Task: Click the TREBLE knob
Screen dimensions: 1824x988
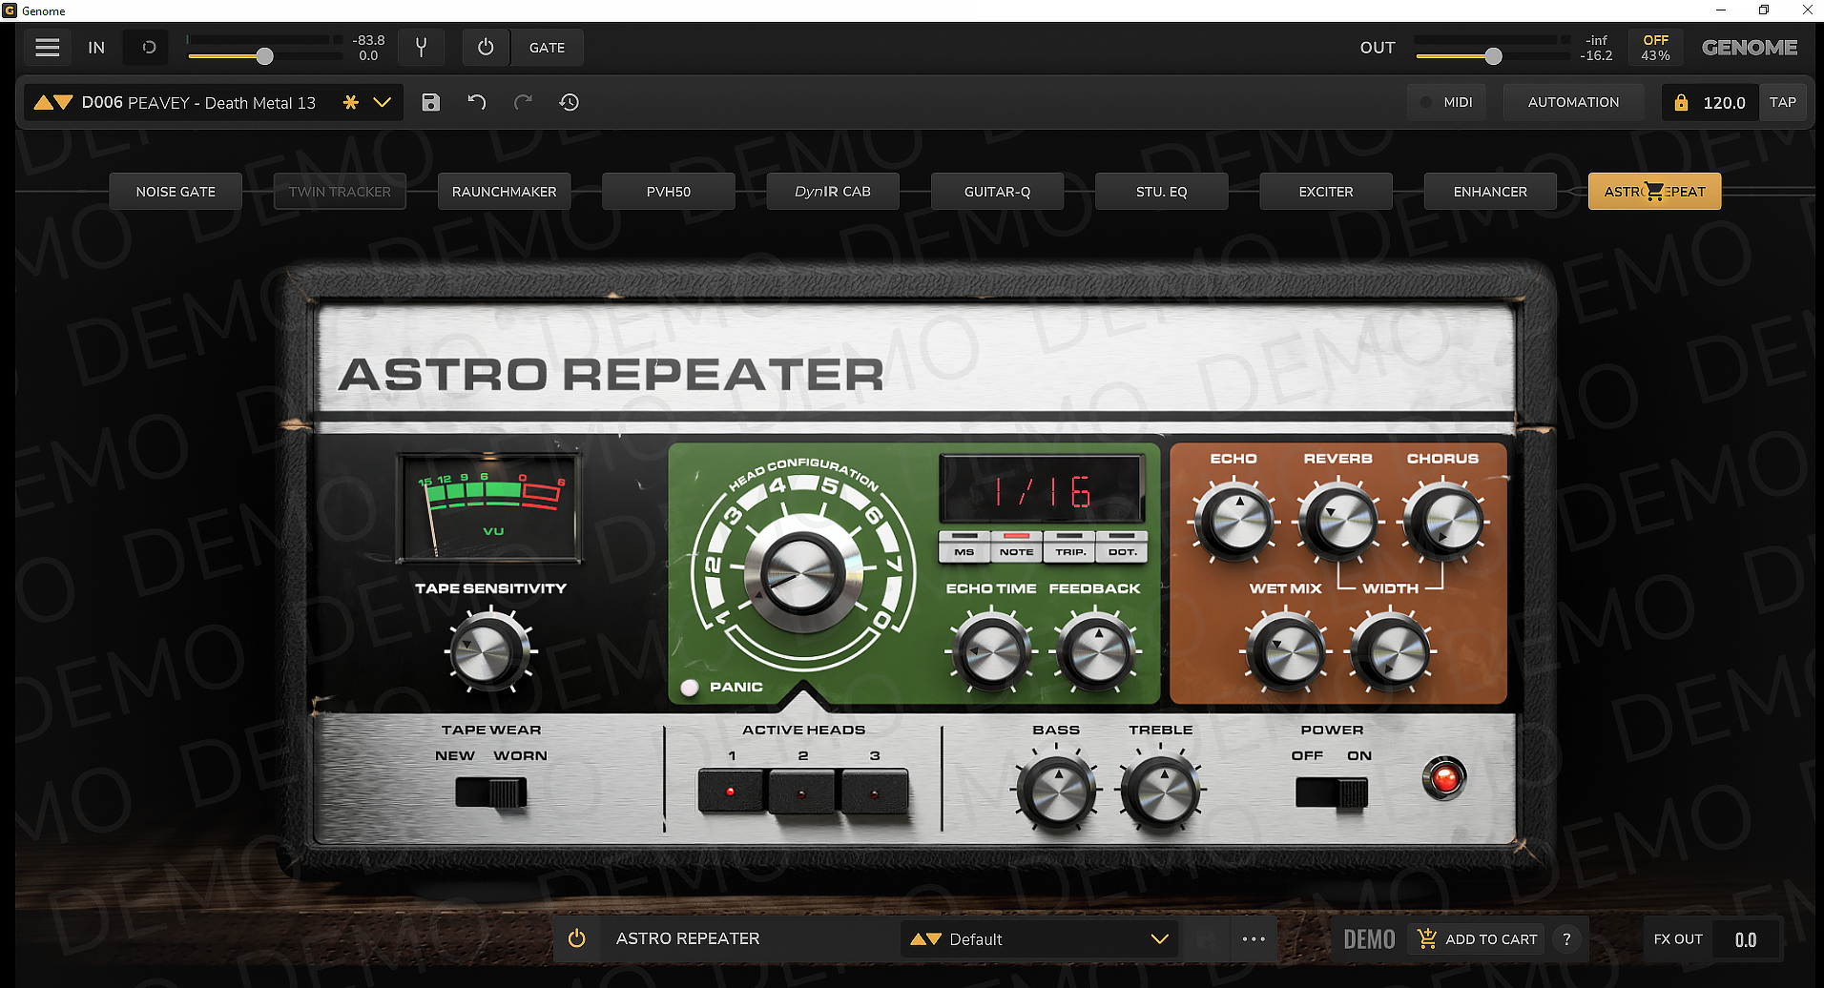Action: pos(1162,792)
